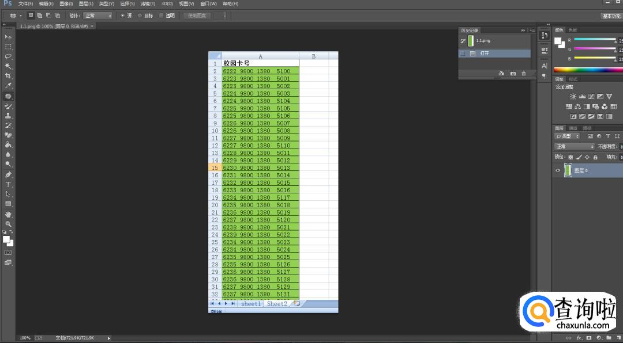Select the Pen tool
Viewport: 623px width, 343px height.
[8, 174]
